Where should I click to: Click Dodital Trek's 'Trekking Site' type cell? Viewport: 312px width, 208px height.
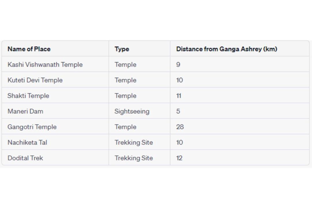133,158
